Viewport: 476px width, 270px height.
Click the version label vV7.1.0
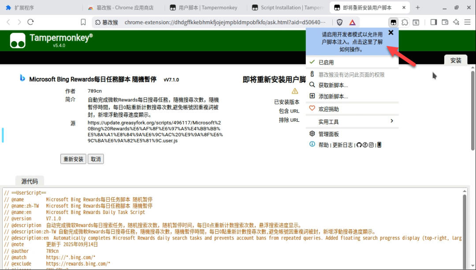click(171, 79)
